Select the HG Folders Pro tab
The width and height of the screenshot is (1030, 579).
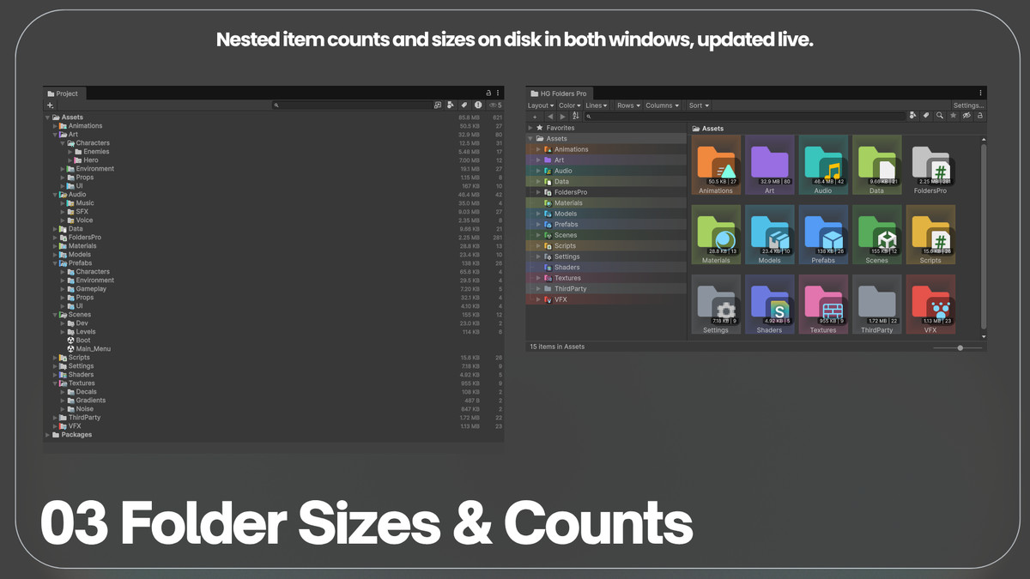pos(560,93)
